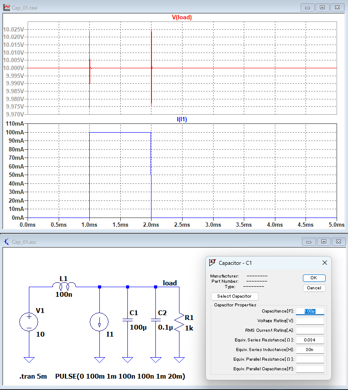This screenshot has width=348, height=390.
Task: Click the Equiv. Series Resistance field
Action: coord(310,340)
